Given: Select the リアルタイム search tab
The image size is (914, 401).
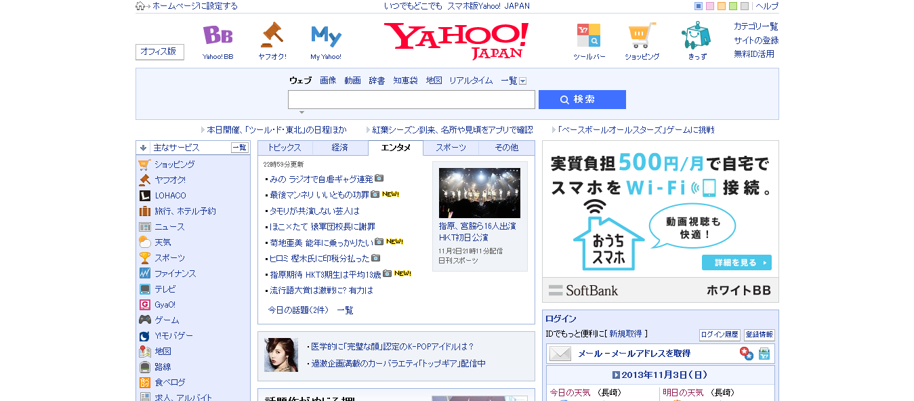Looking at the screenshot, I should 471,81.
